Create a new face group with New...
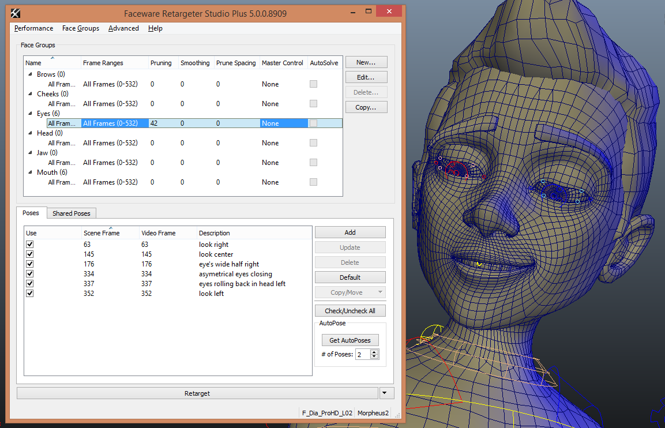 [366, 62]
